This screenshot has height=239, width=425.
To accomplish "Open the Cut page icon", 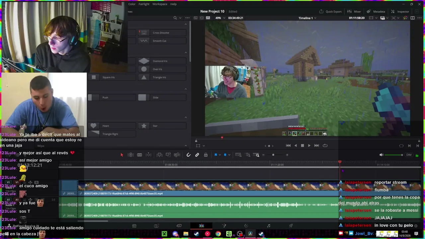I will [x=156, y=226].
